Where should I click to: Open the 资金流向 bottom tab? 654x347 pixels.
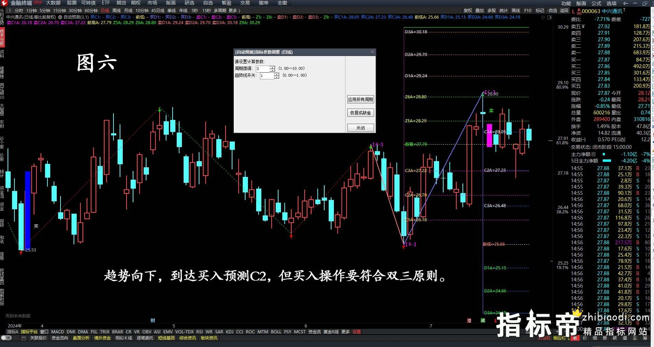(60, 338)
